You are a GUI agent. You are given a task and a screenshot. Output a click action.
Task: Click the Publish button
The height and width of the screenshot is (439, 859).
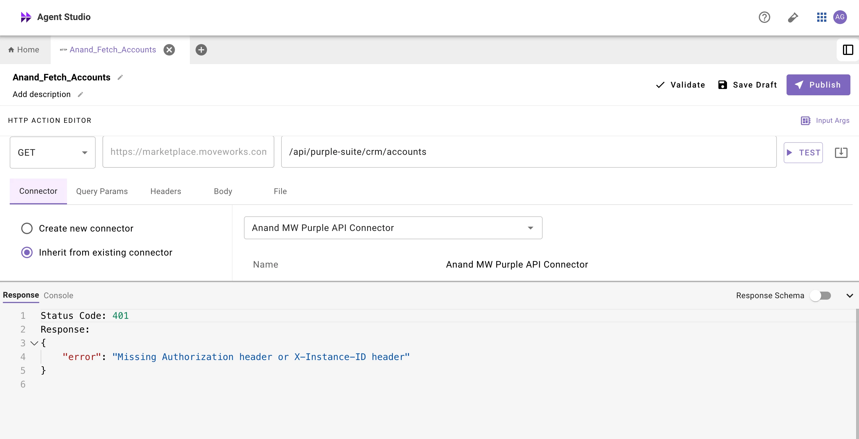pyautogui.click(x=818, y=85)
